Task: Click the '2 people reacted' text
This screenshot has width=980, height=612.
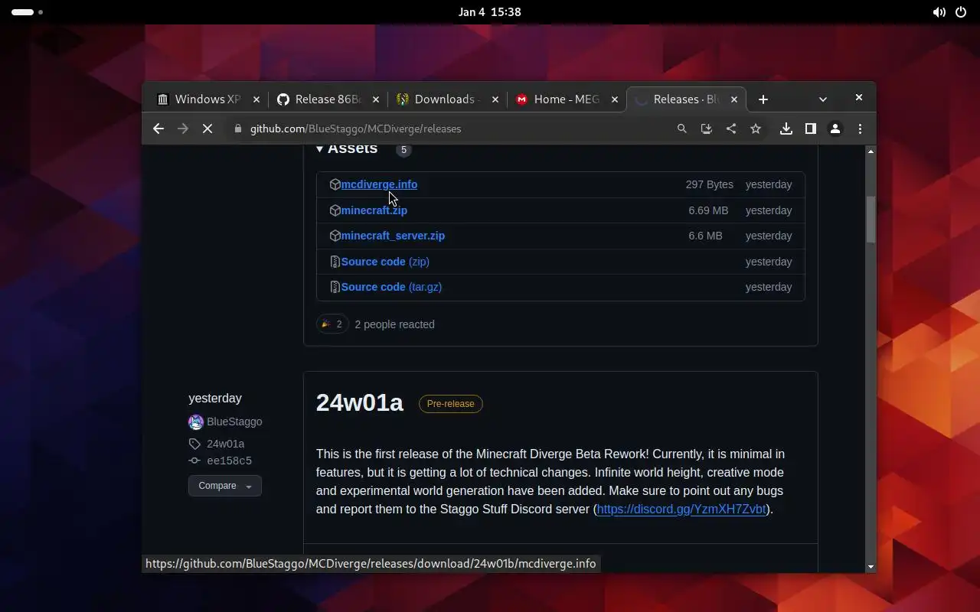Action: (x=394, y=324)
